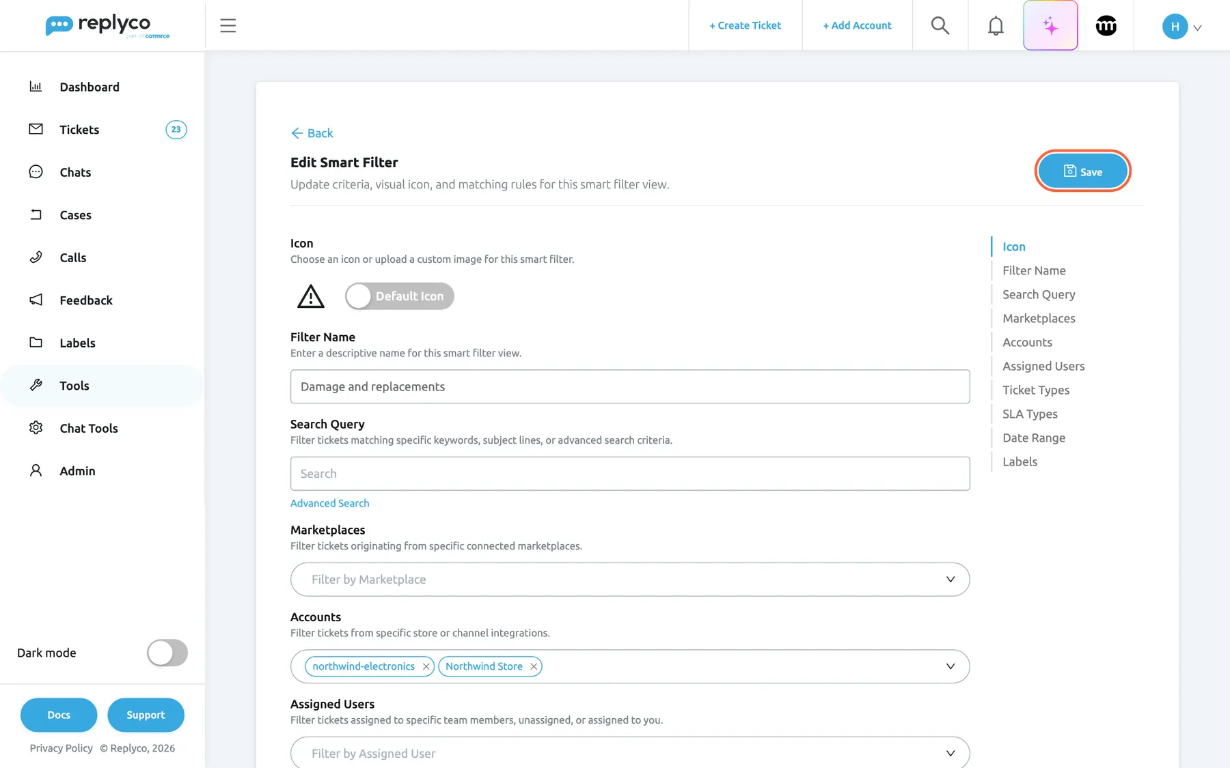Image resolution: width=1230 pixels, height=768 pixels.
Task: Click the warning triangle filter icon
Action: pyautogui.click(x=311, y=296)
